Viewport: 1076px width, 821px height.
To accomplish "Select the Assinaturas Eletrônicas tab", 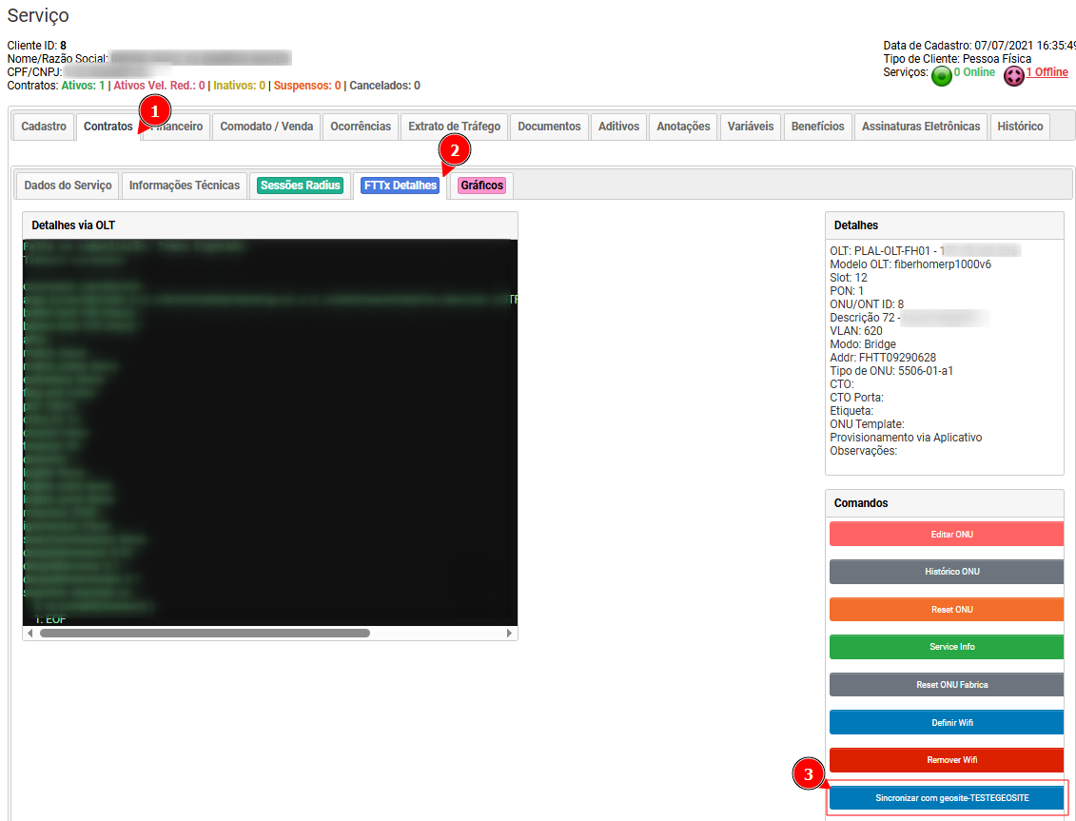I will click(920, 127).
